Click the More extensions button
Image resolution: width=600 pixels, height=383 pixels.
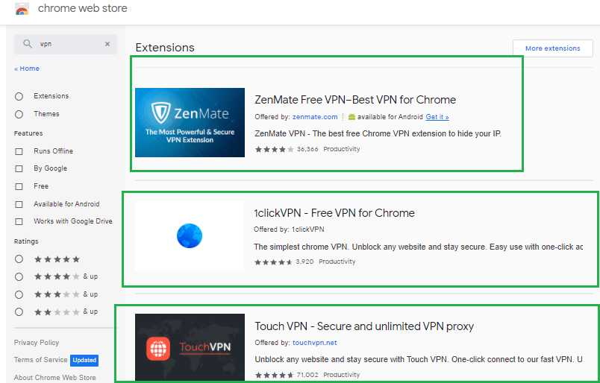tap(552, 48)
